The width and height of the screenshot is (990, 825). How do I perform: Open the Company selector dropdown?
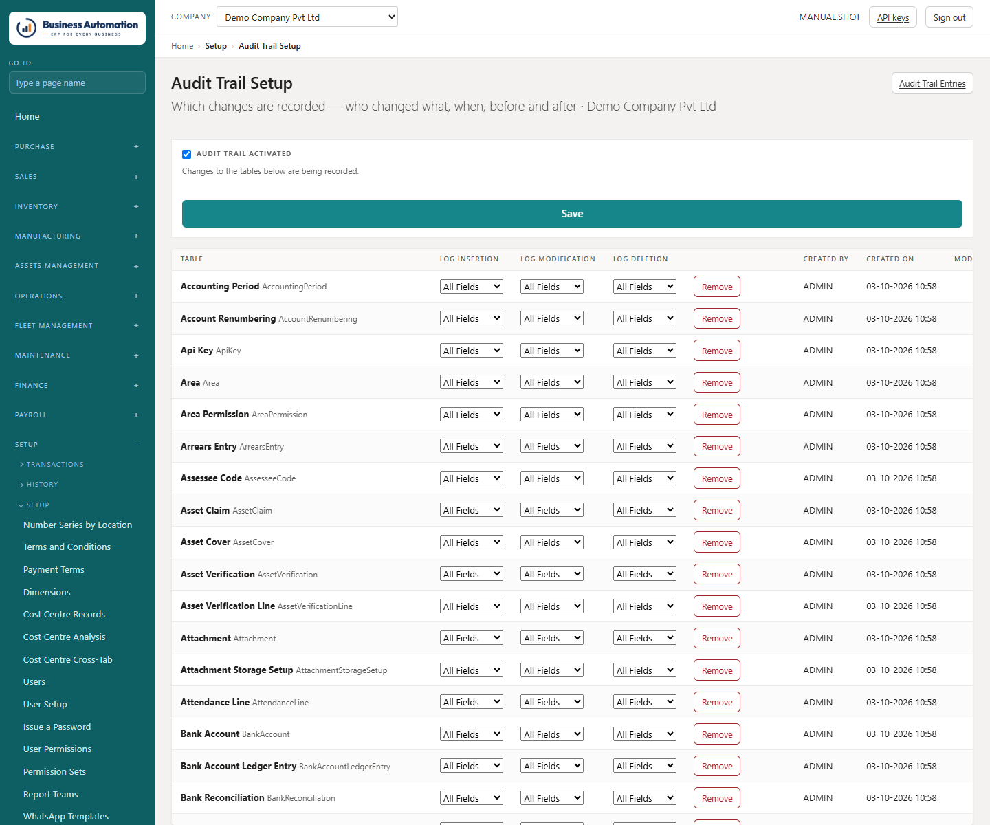[307, 17]
